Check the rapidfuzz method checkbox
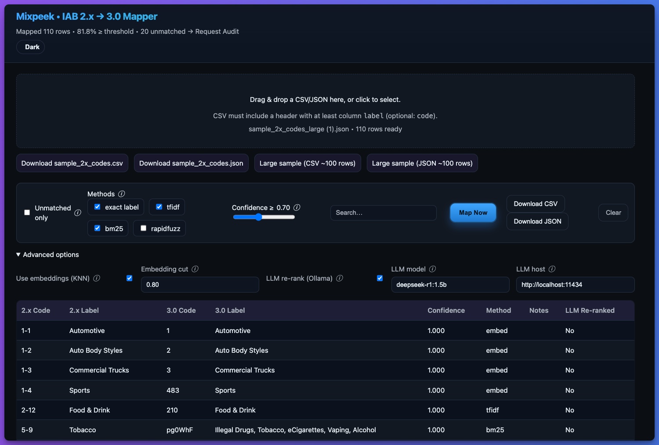659x445 pixels. pyautogui.click(x=143, y=228)
